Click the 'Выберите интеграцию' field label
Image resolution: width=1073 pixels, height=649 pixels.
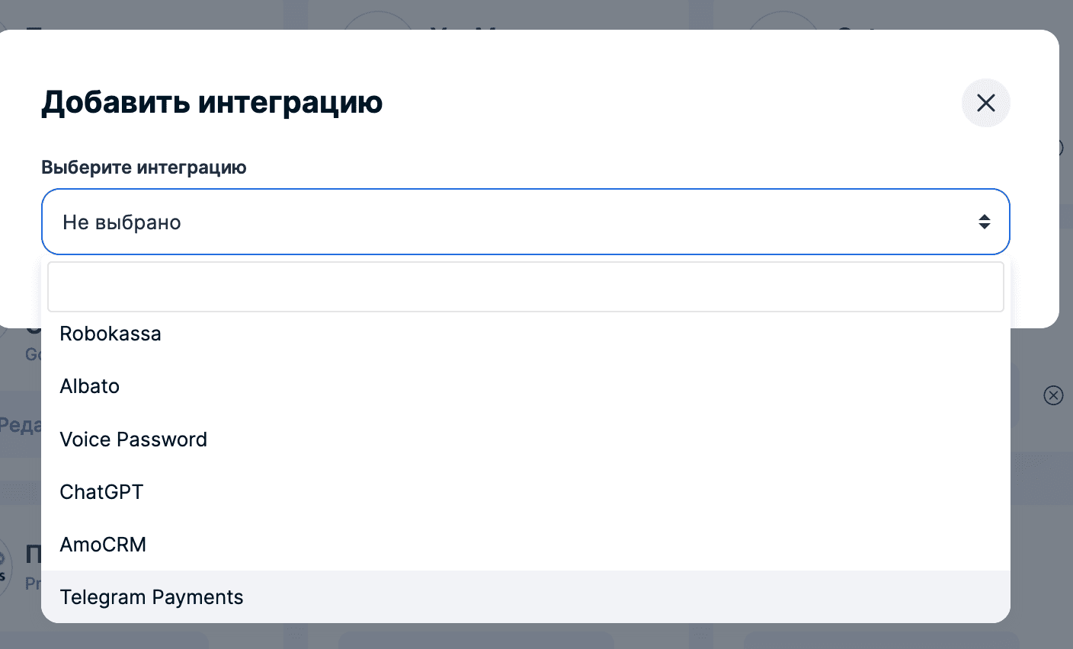pos(144,168)
